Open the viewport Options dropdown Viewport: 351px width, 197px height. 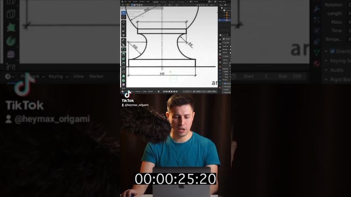(x=213, y=5)
